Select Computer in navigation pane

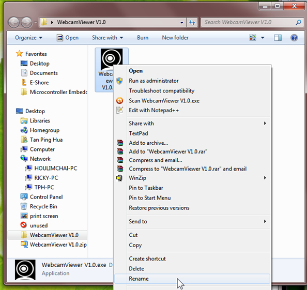tap(42, 149)
